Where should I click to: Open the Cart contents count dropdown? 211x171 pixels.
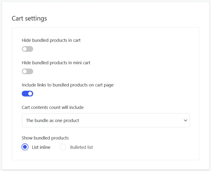(106, 120)
